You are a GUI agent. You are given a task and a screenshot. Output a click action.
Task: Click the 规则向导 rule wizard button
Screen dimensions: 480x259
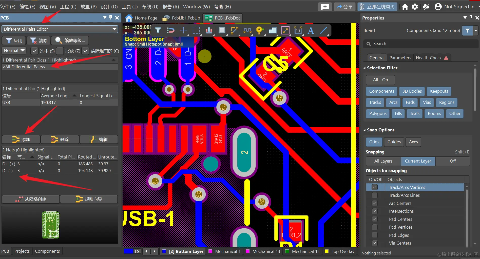(x=88, y=199)
